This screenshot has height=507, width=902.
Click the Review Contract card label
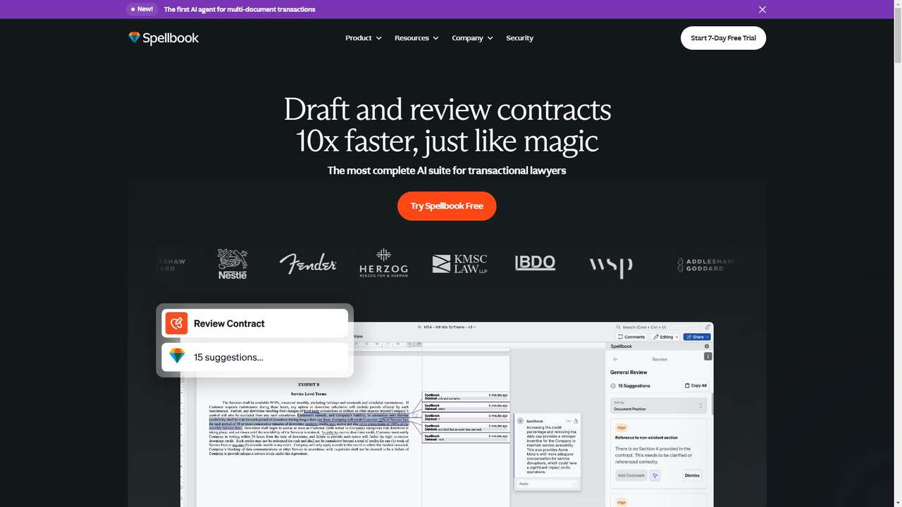point(229,323)
